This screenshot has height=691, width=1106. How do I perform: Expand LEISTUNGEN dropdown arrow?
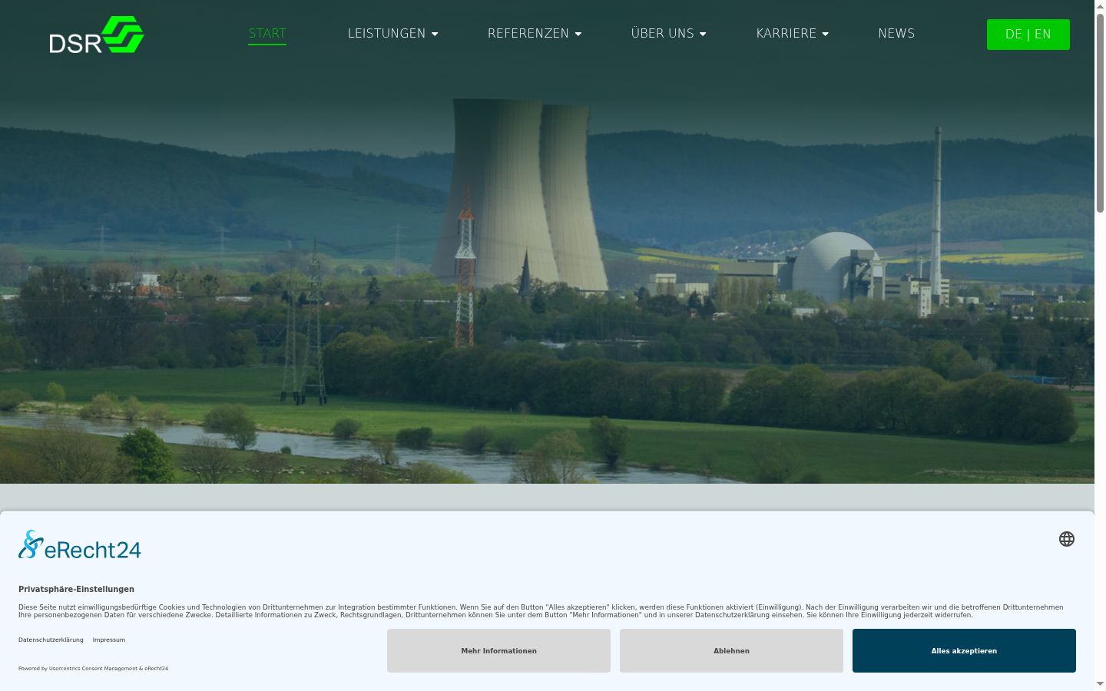(435, 34)
